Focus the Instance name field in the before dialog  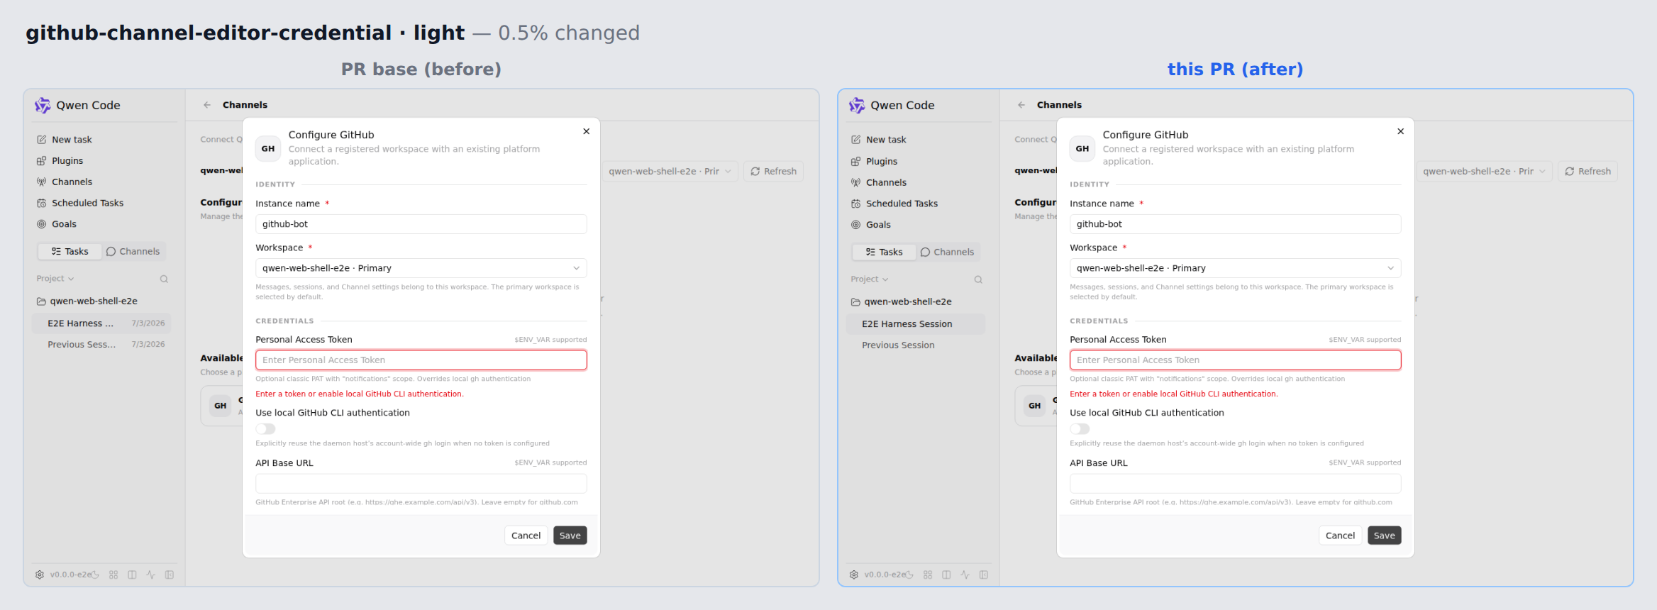421,224
